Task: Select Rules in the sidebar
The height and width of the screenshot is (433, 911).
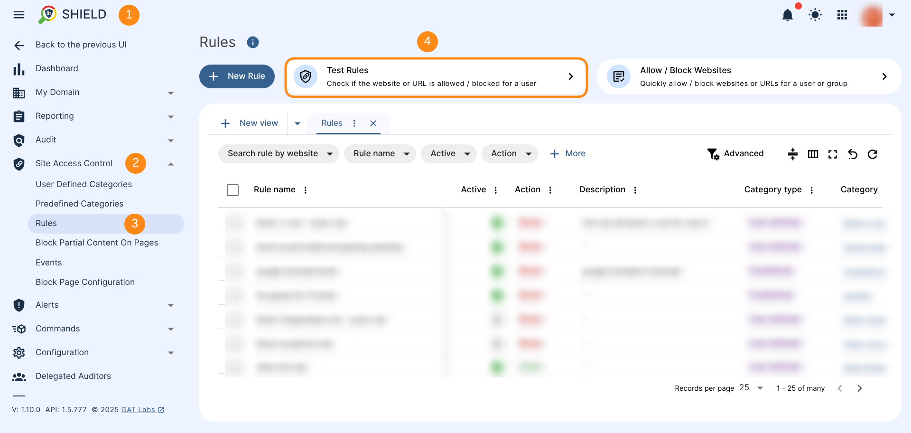Action: pos(105,224)
